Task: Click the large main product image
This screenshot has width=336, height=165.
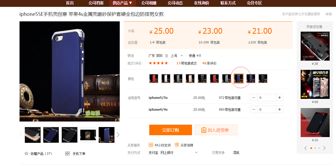Action: point(70,71)
